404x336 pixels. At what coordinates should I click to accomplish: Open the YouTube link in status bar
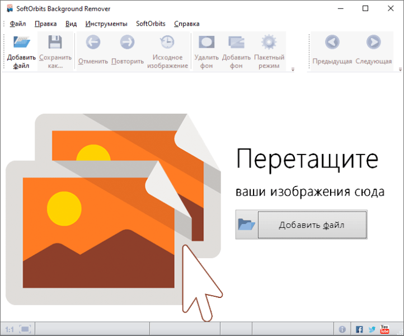point(384,329)
